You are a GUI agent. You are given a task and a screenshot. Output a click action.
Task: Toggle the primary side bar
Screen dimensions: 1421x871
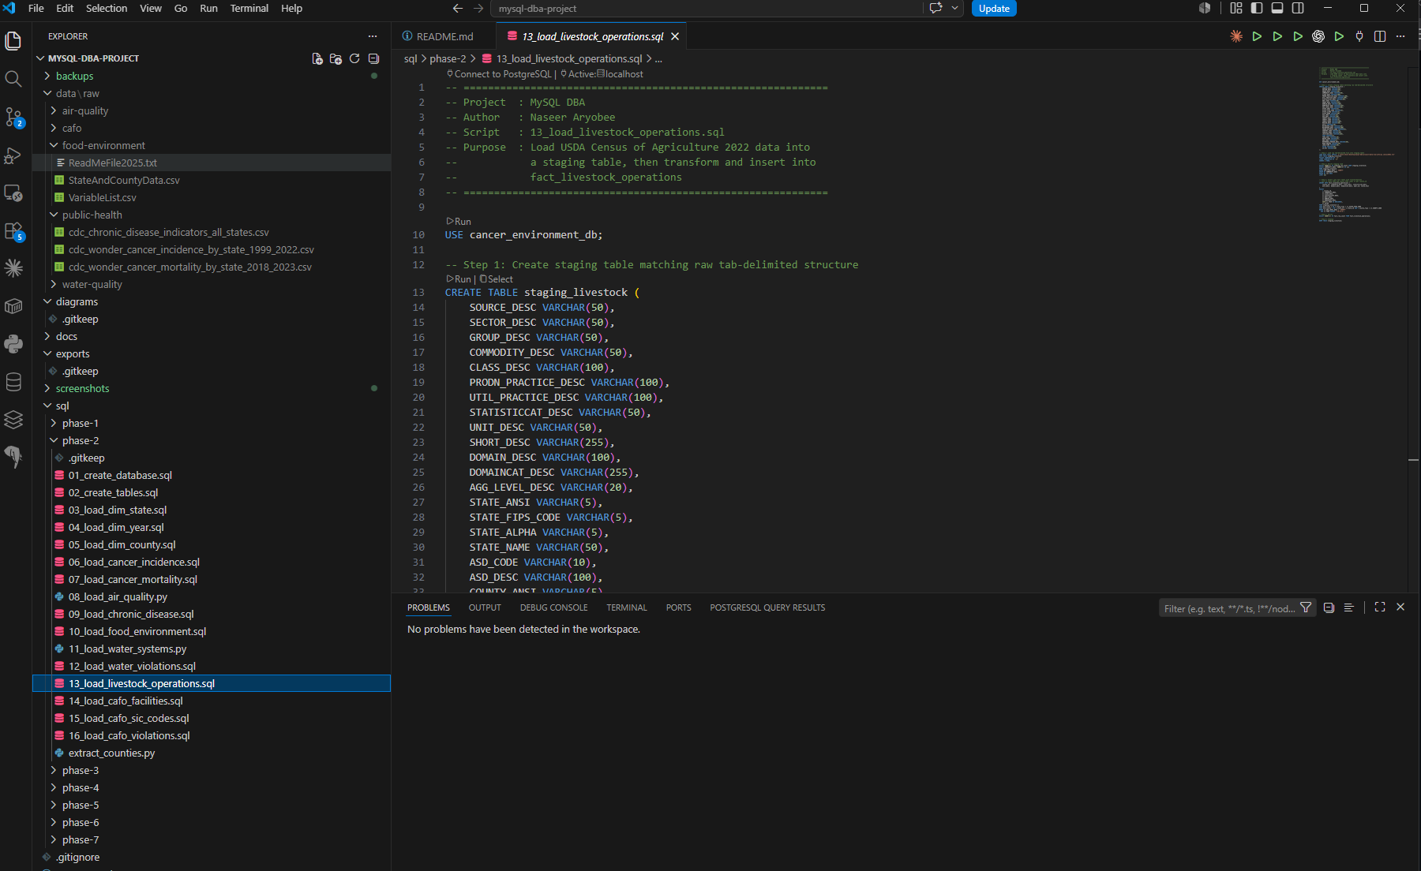coord(1257,8)
